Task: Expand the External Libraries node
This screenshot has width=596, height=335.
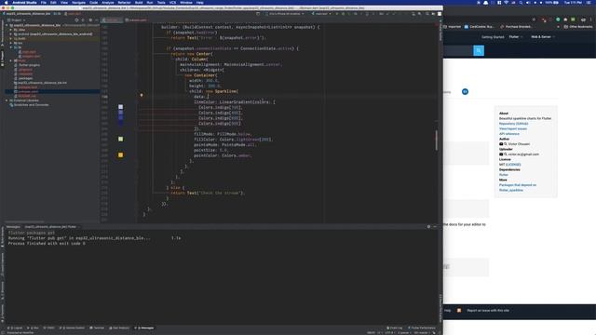Action: (x=7, y=100)
